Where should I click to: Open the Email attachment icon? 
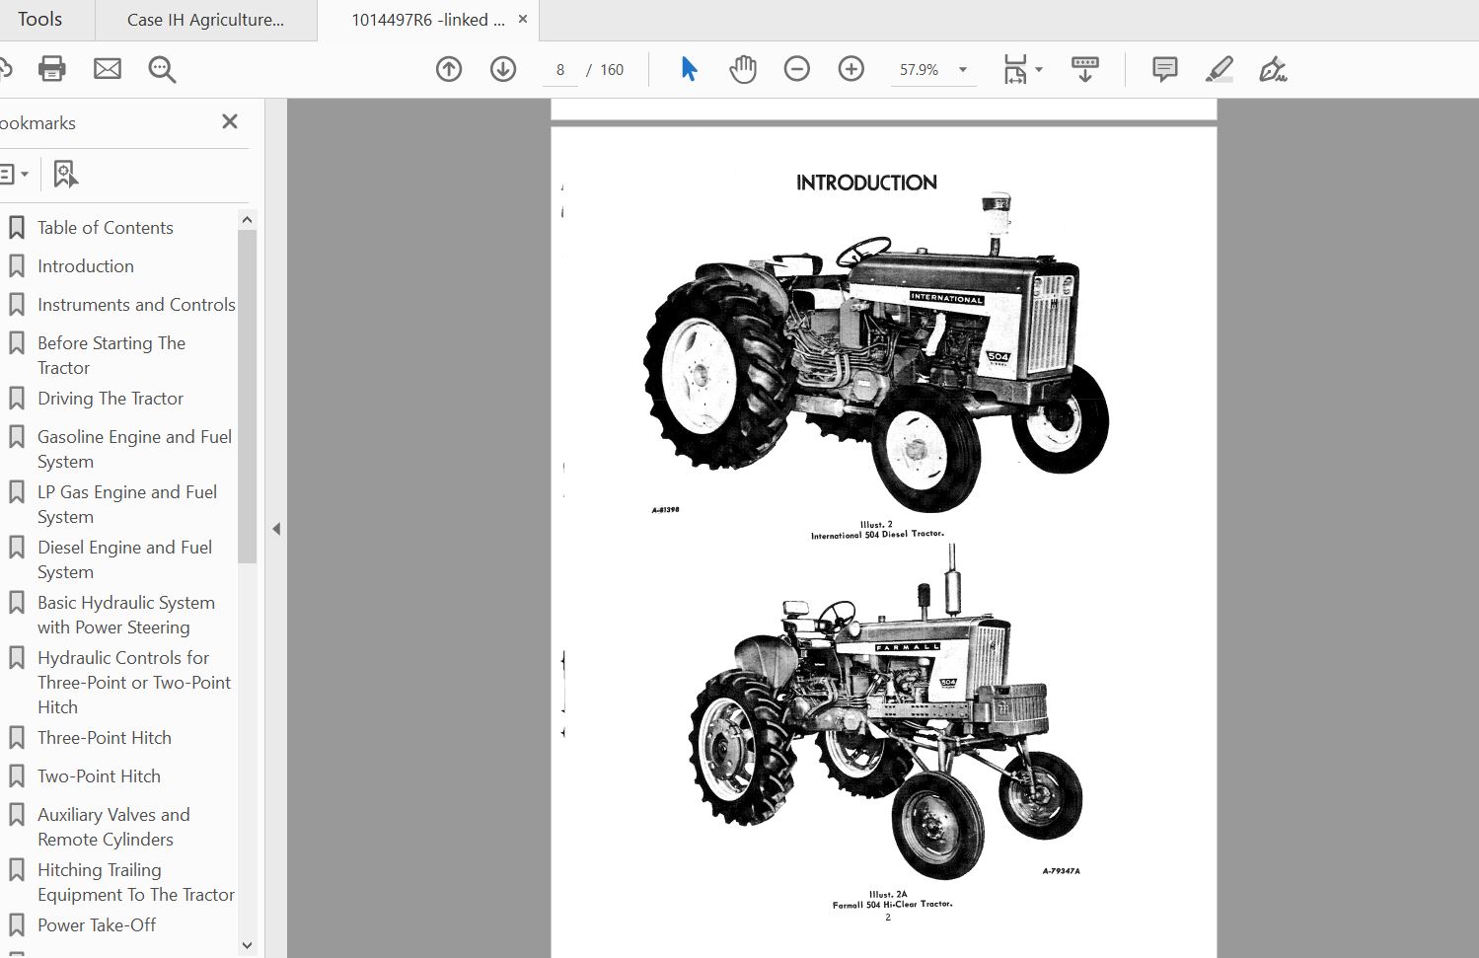point(108,69)
